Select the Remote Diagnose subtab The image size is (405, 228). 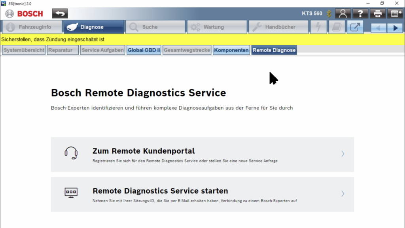(x=274, y=50)
